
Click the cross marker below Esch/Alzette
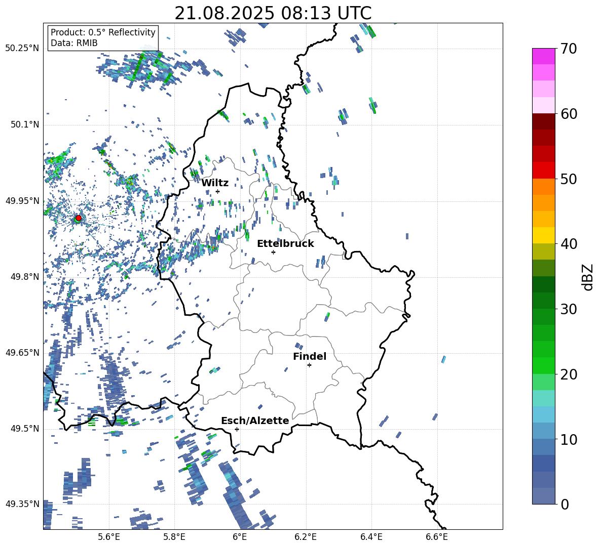tap(237, 429)
